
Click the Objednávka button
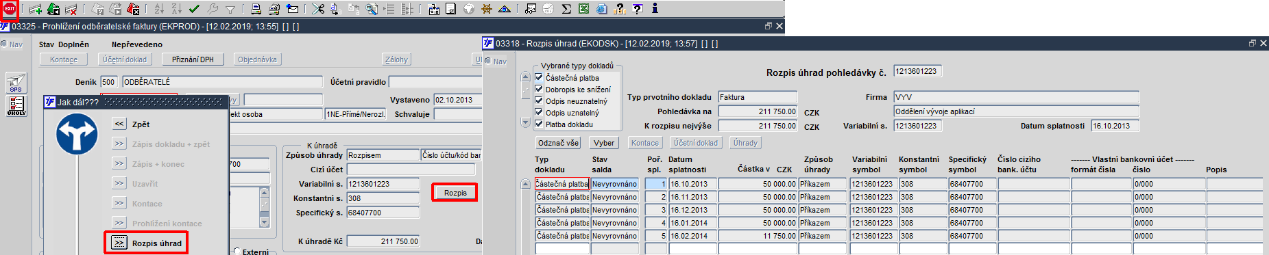[x=257, y=59]
